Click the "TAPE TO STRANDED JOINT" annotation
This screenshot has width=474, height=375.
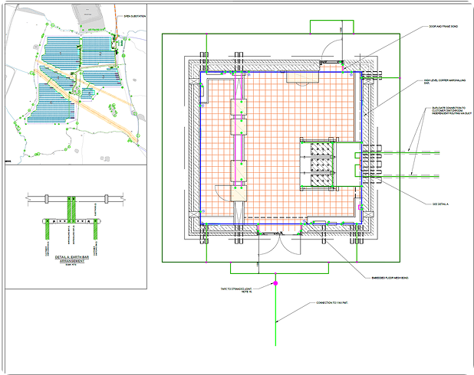[x=236, y=290]
